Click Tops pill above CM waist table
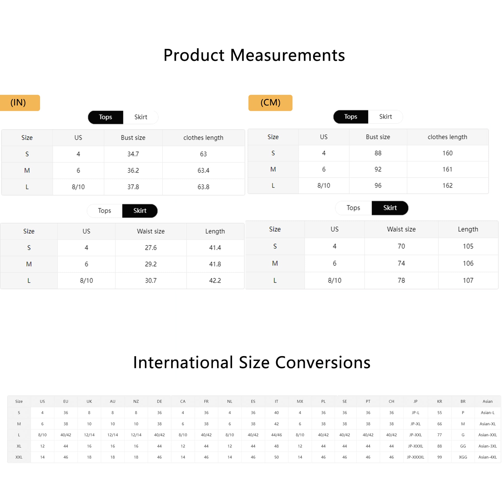Image resolution: width=503 pixels, height=503 pixels. tap(353, 208)
